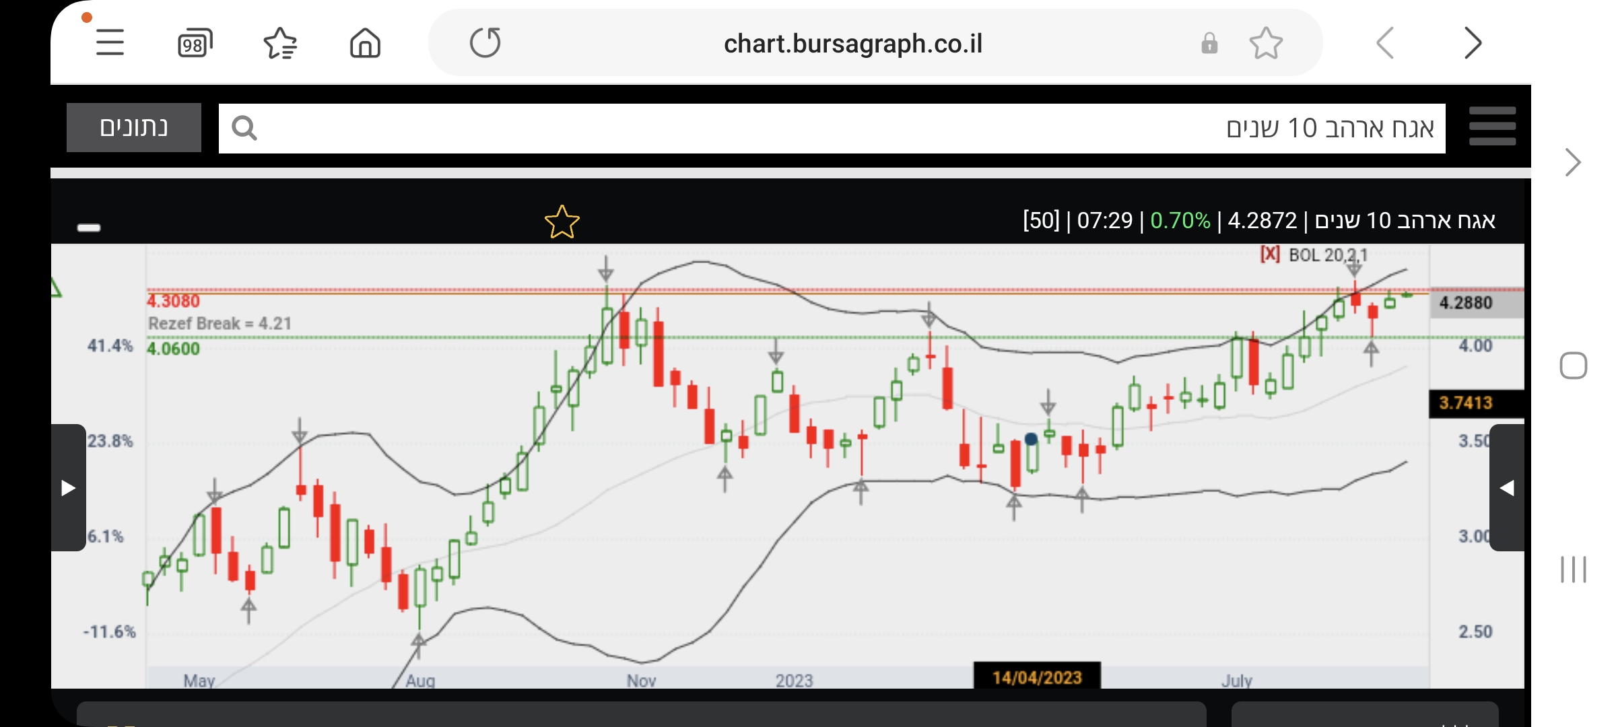Reload the bursagraph page

pos(485,43)
